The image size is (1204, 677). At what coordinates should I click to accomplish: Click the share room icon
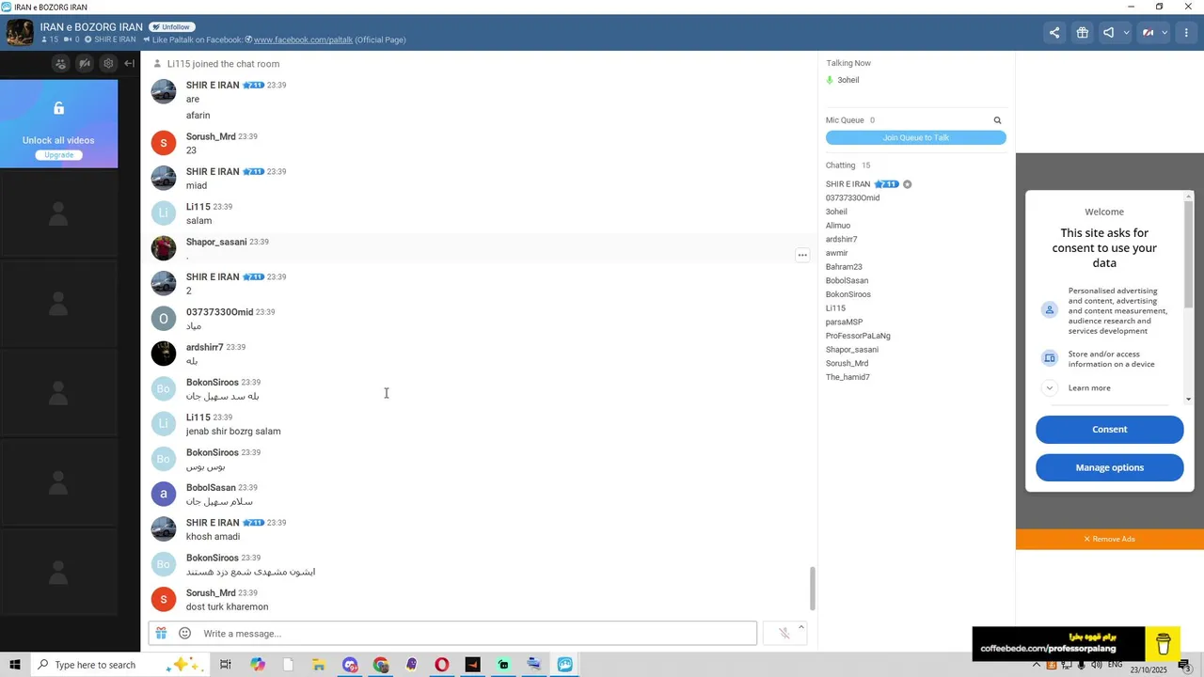(x=1054, y=33)
